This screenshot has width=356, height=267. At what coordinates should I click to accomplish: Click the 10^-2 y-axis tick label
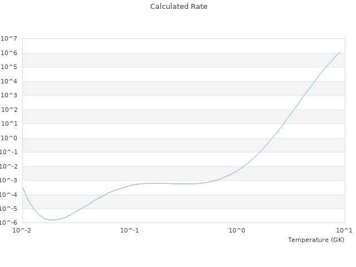[x=9, y=166]
